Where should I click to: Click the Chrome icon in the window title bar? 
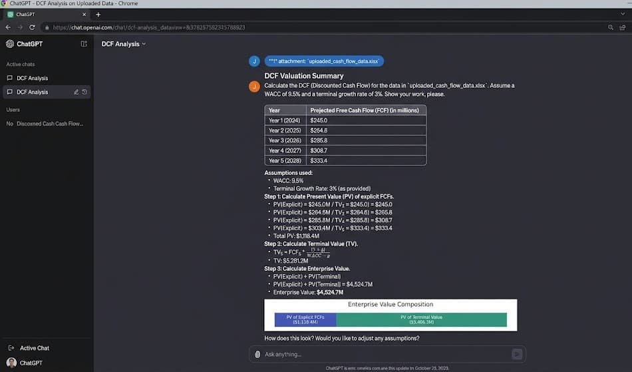[3, 3]
